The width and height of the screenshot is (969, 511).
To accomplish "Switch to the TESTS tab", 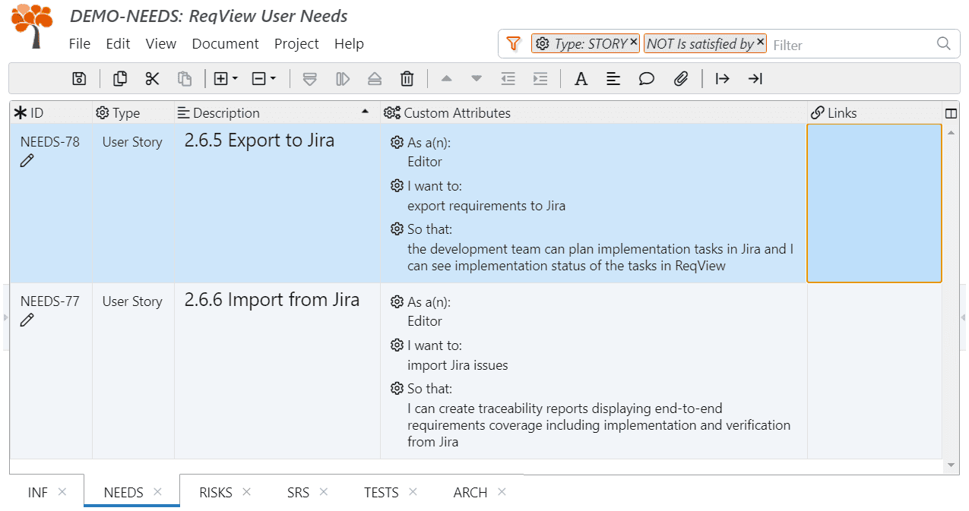I will 382,493.
